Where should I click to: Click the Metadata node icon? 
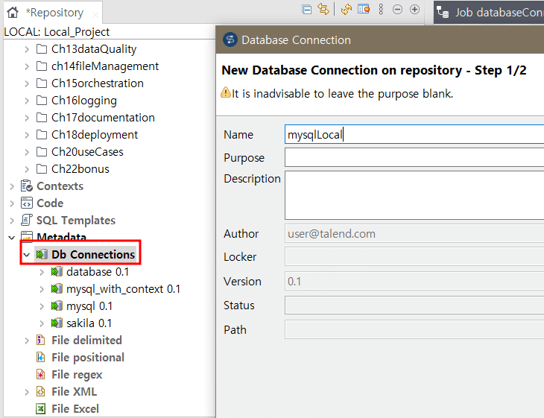point(27,237)
